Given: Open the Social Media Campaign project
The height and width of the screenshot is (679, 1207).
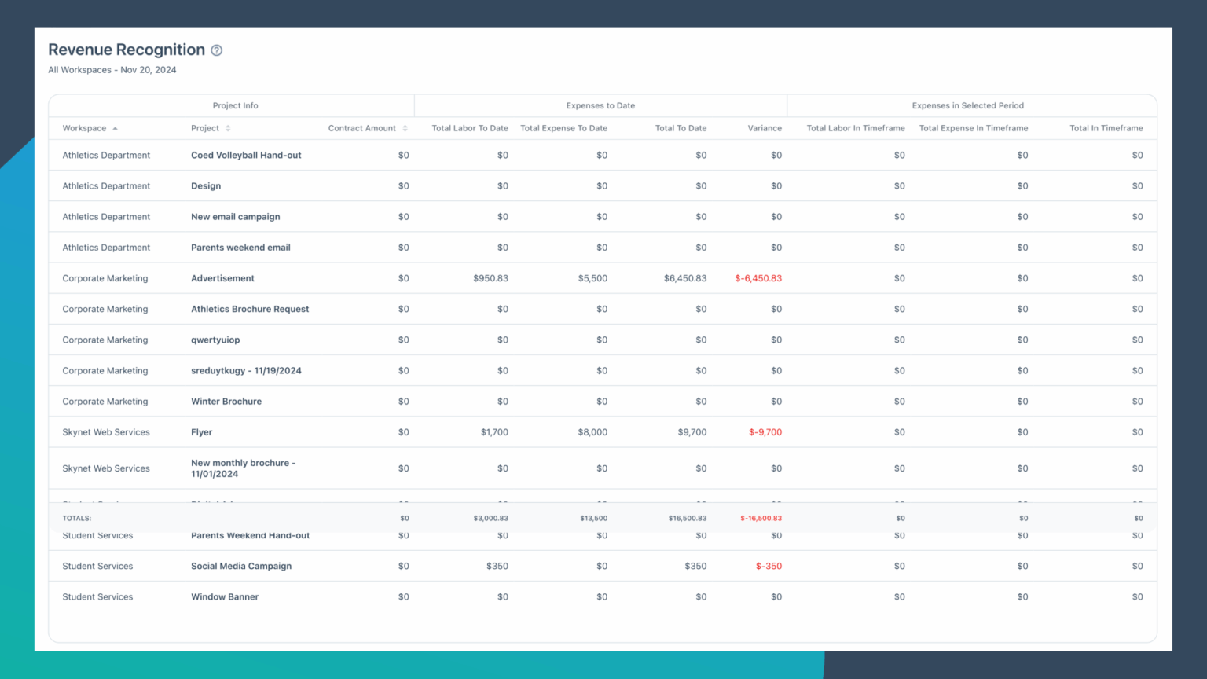Looking at the screenshot, I should pyautogui.click(x=240, y=566).
